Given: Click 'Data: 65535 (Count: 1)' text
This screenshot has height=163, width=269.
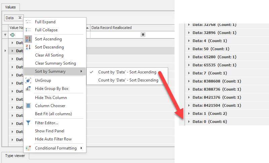Looking at the screenshot, I should point(215,65).
